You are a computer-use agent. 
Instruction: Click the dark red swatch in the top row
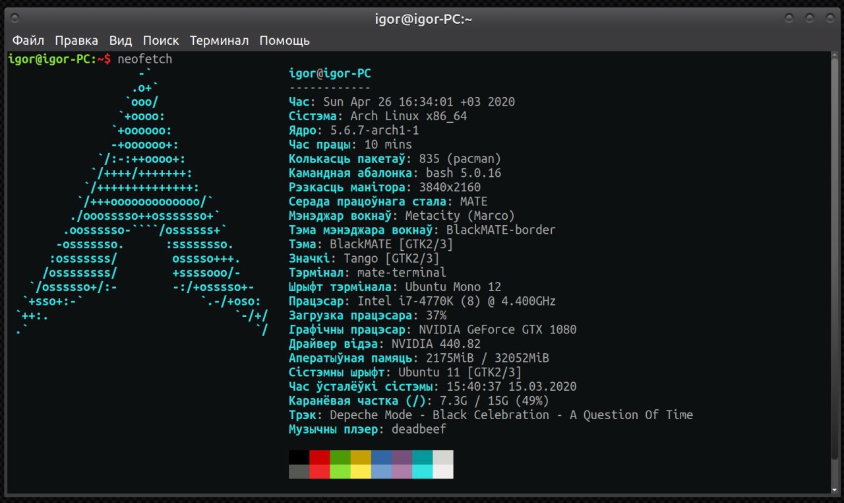point(319,457)
